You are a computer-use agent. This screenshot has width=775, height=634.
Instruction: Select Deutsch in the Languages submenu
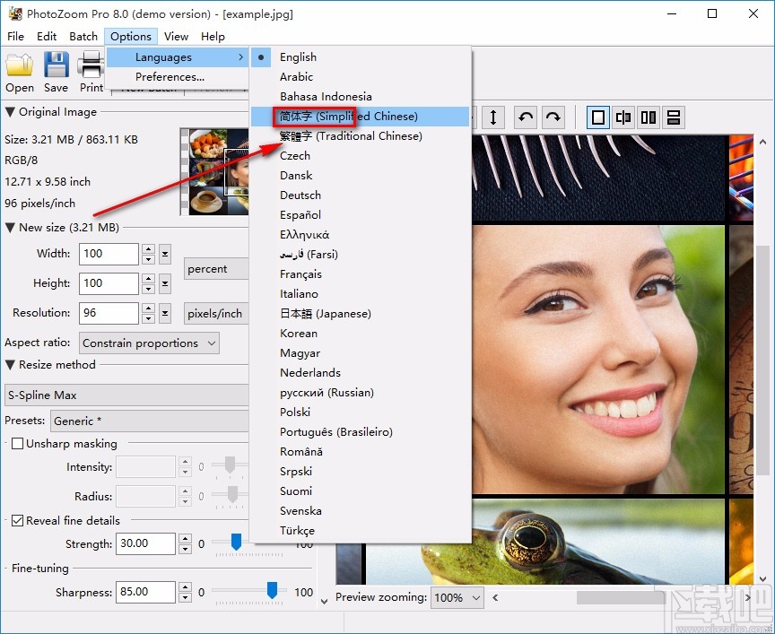point(300,195)
